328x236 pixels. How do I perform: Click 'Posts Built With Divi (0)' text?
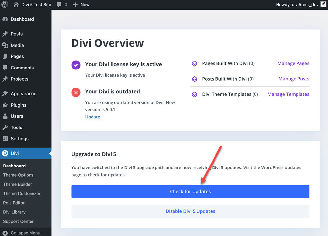coord(228,79)
